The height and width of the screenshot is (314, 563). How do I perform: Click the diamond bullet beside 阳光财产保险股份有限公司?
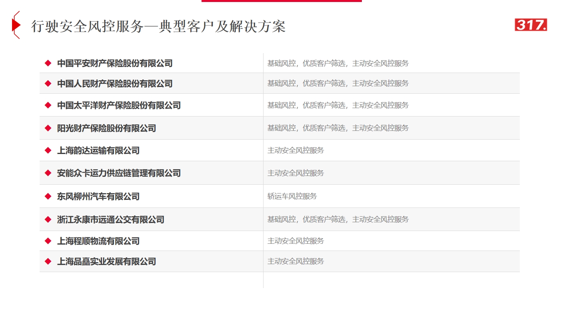[48, 128]
